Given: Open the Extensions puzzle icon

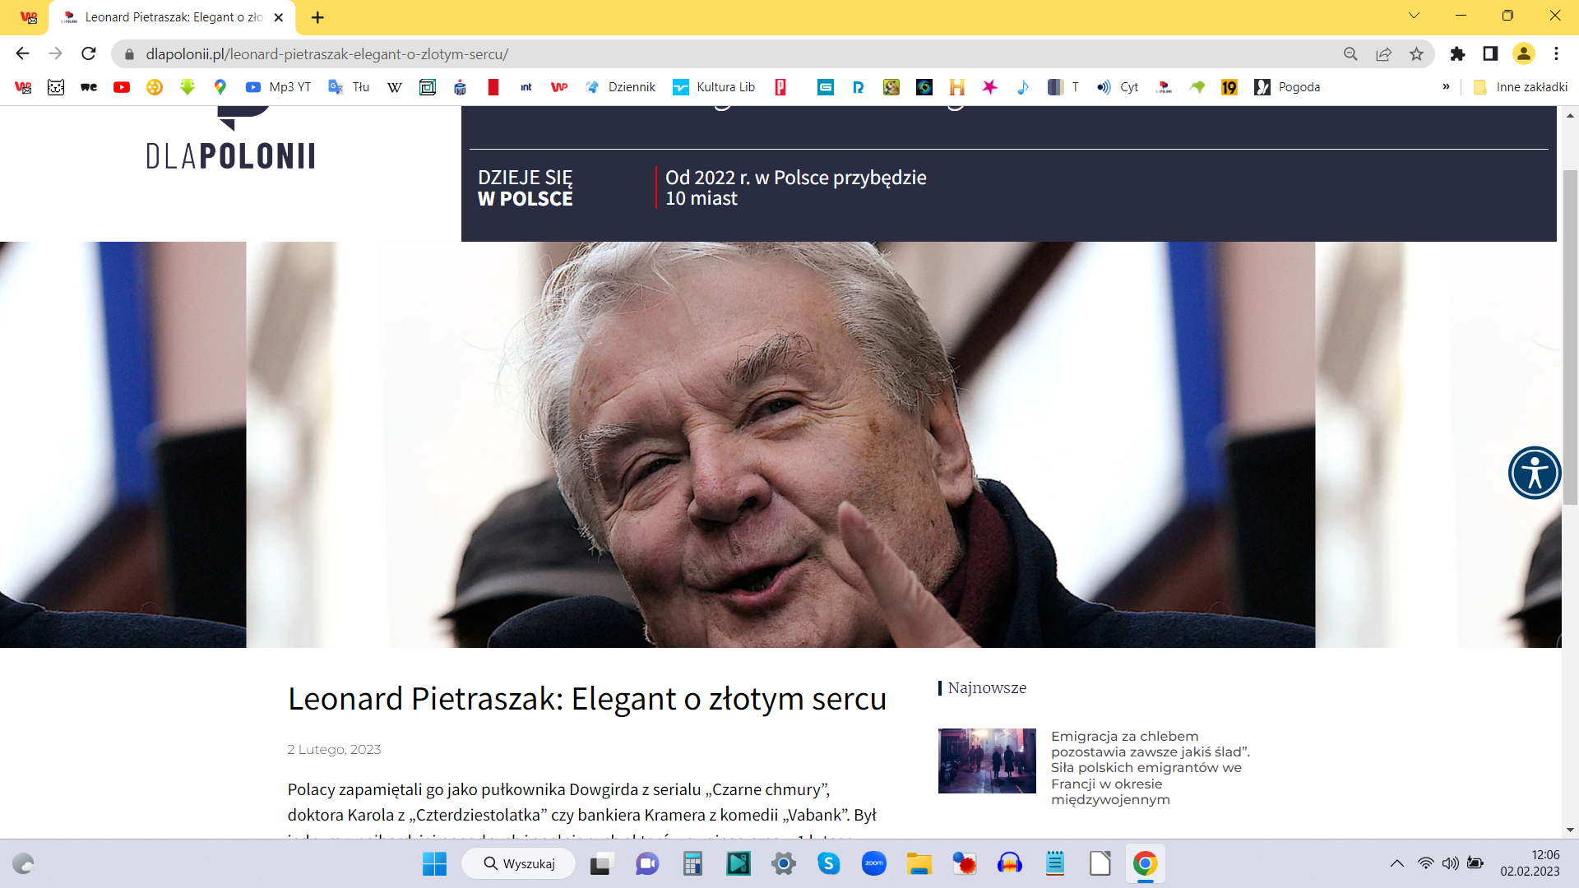Looking at the screenshot, I should [1457, 53].
